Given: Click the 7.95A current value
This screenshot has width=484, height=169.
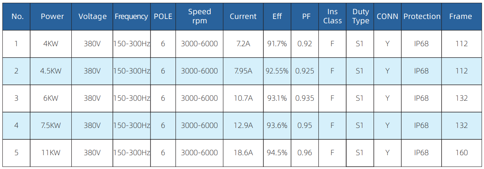Looking at the screenshot, I should pos(243,71).
